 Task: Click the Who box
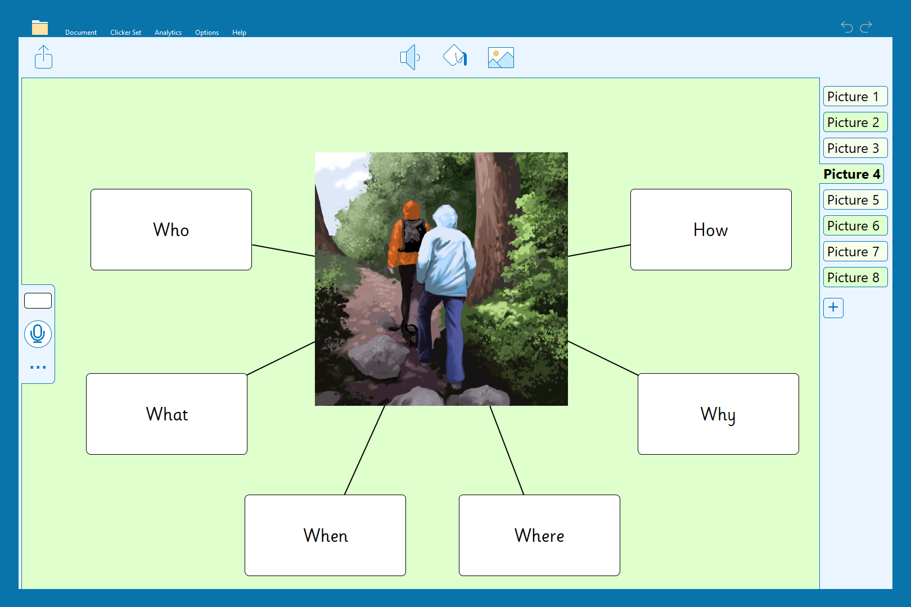171,230
